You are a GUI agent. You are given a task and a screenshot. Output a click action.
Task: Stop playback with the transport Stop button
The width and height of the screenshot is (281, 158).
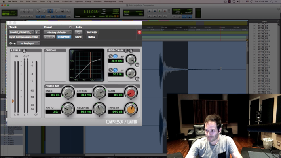[x=154, y=11]
